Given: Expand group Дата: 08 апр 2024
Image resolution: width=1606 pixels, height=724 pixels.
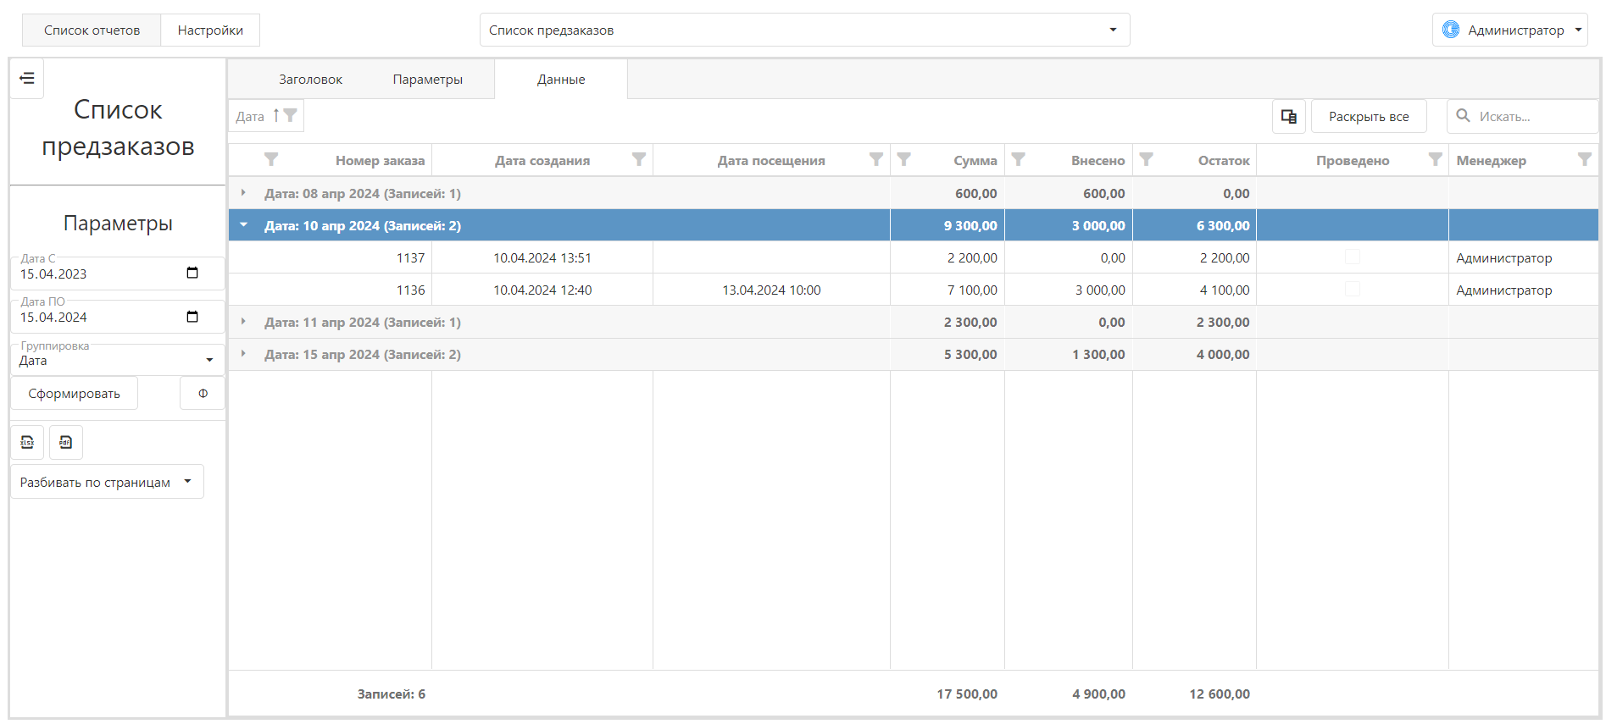Looking at the screenshot, I should [243, 193].
